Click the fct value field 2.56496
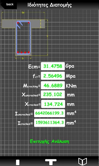 click(53, 76)
